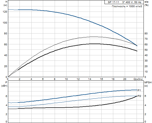Click the H axis label at top left
The height and width of the screenshot is (123, 152).
6,2
